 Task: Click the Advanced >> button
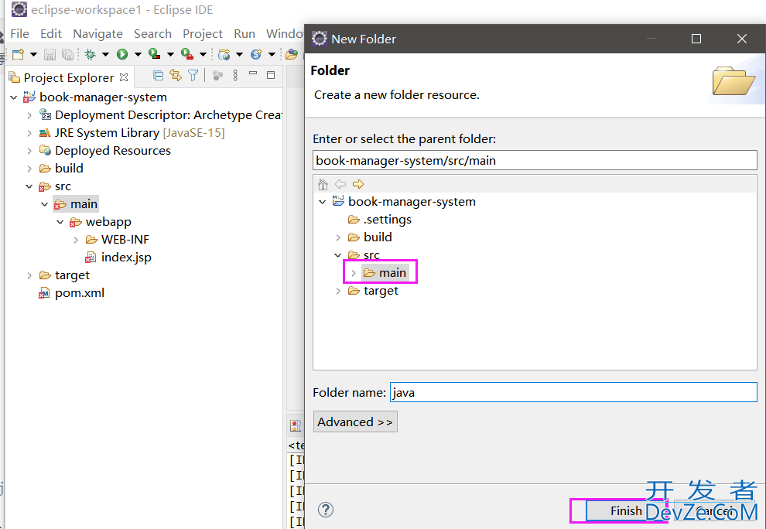[355, 421]
